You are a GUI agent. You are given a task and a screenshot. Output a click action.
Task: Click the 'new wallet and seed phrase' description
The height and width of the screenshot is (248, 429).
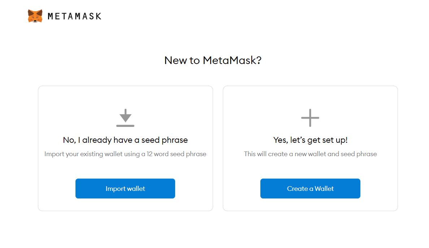tap(310, 154)
